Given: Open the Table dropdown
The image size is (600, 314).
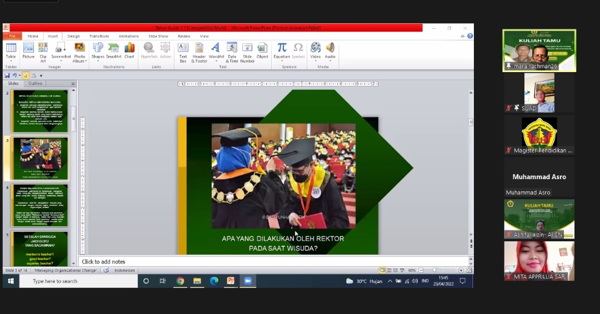Looking at the screenshot, I should point(11,60).
